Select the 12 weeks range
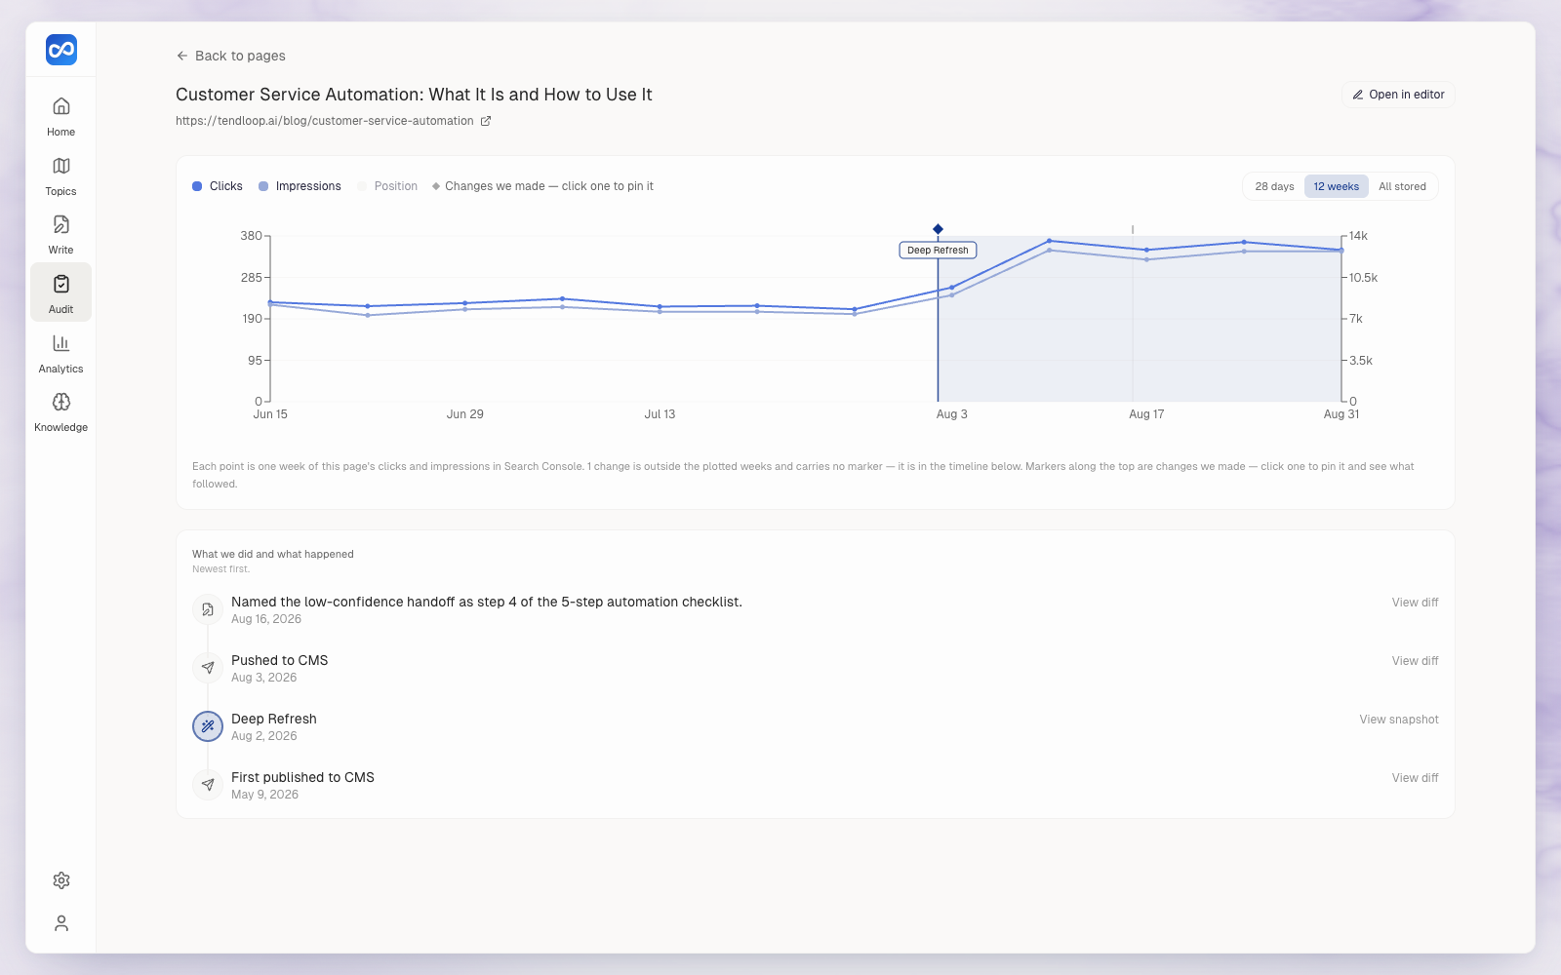1561x975 pixels. (1336, 186)
